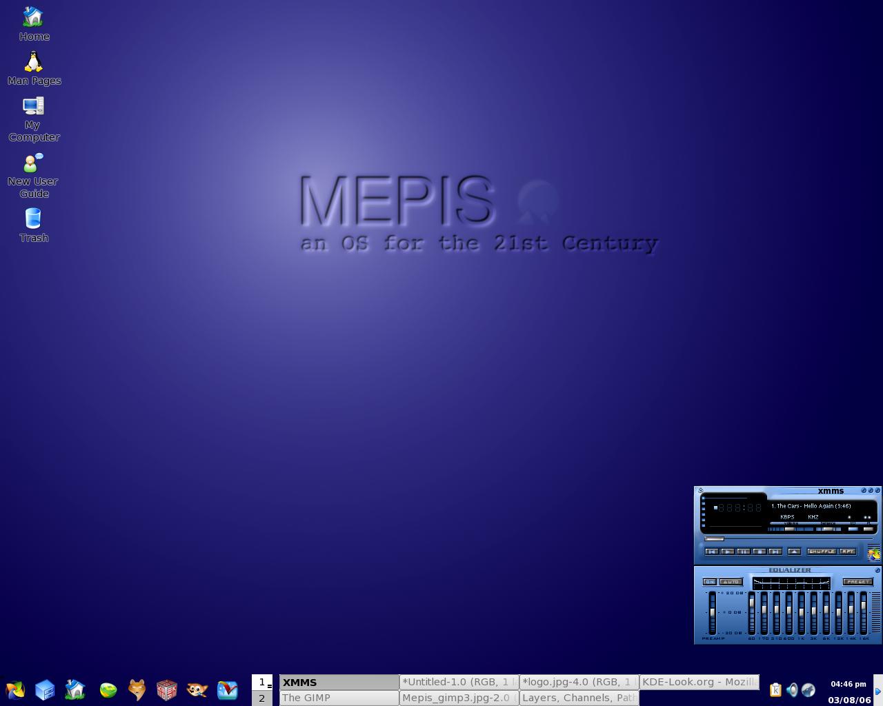Image resolution: width=883 pixels, height=706 pixels.
Task: Select the *Untitled-1.0 taskbar entry
Action: 459,682
